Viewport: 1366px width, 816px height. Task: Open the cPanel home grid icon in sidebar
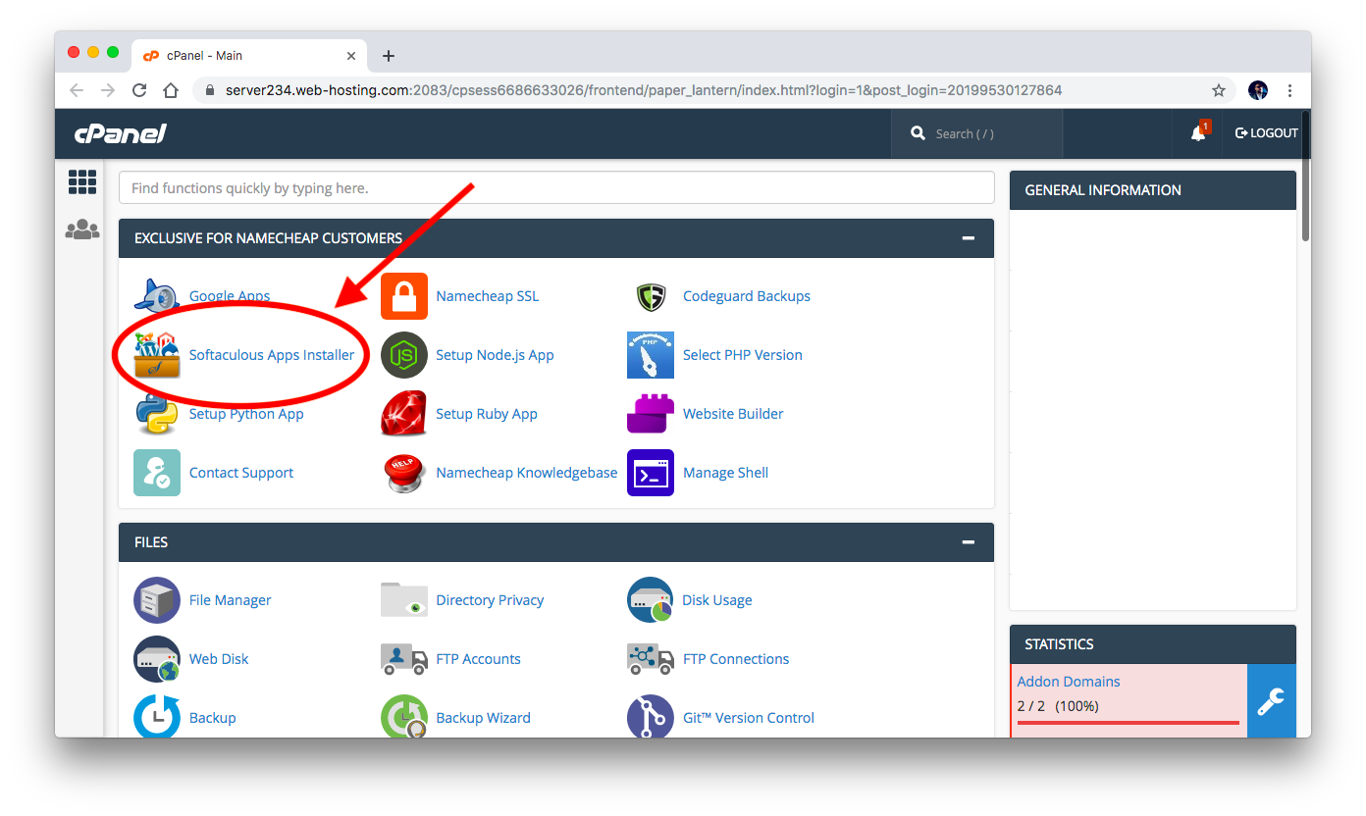click(x=82, y=181)
